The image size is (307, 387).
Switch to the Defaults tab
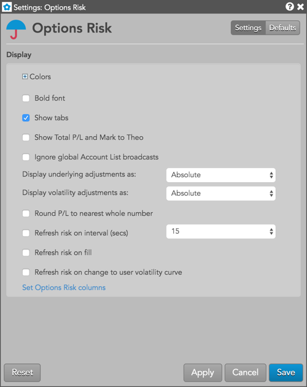pos(282,28)
